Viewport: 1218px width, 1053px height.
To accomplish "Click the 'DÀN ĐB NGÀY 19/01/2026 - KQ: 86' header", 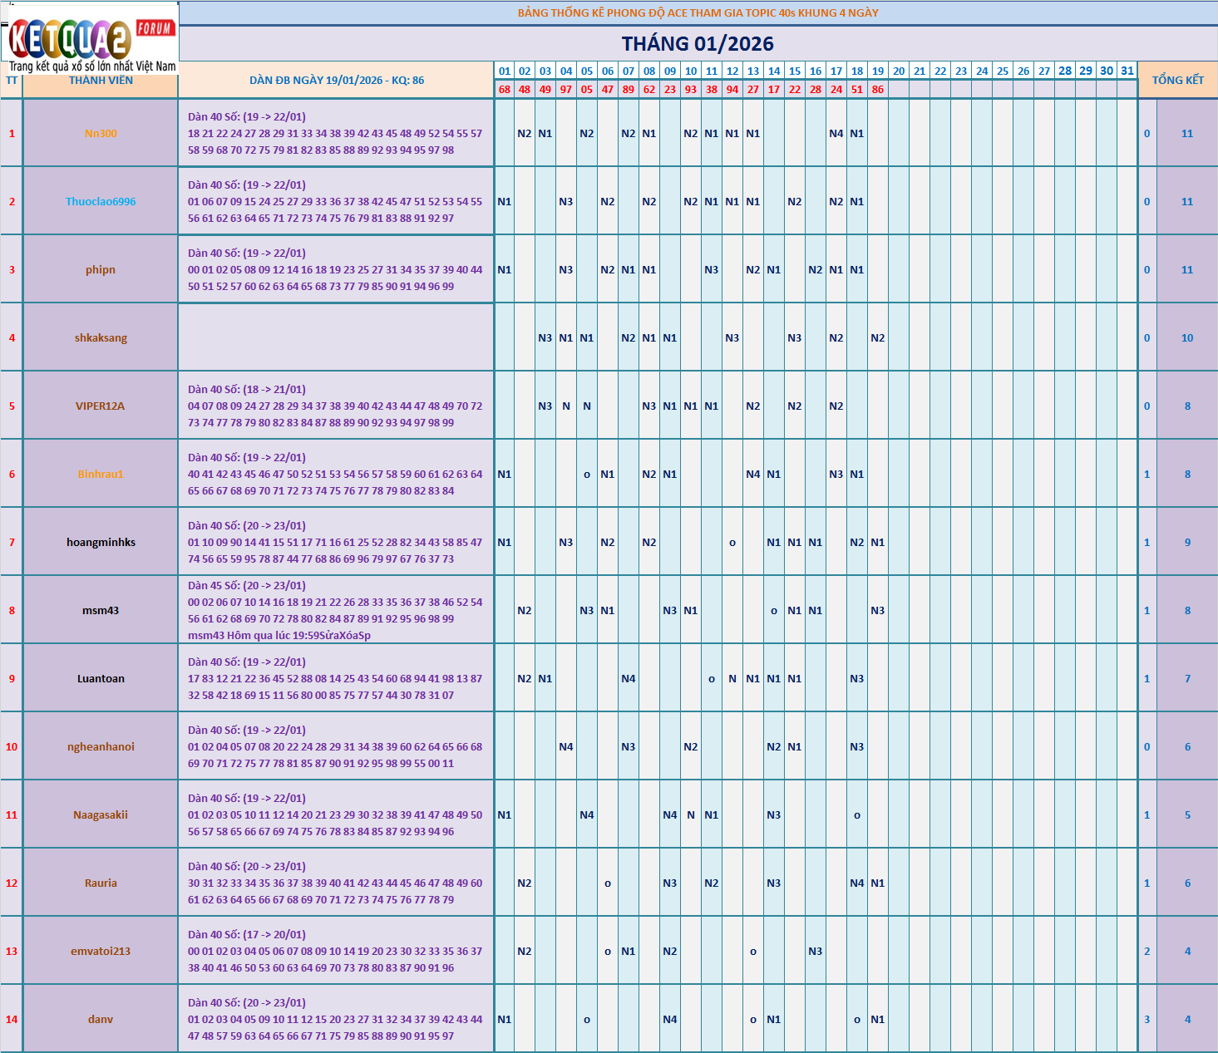I will tap(337, 81).
